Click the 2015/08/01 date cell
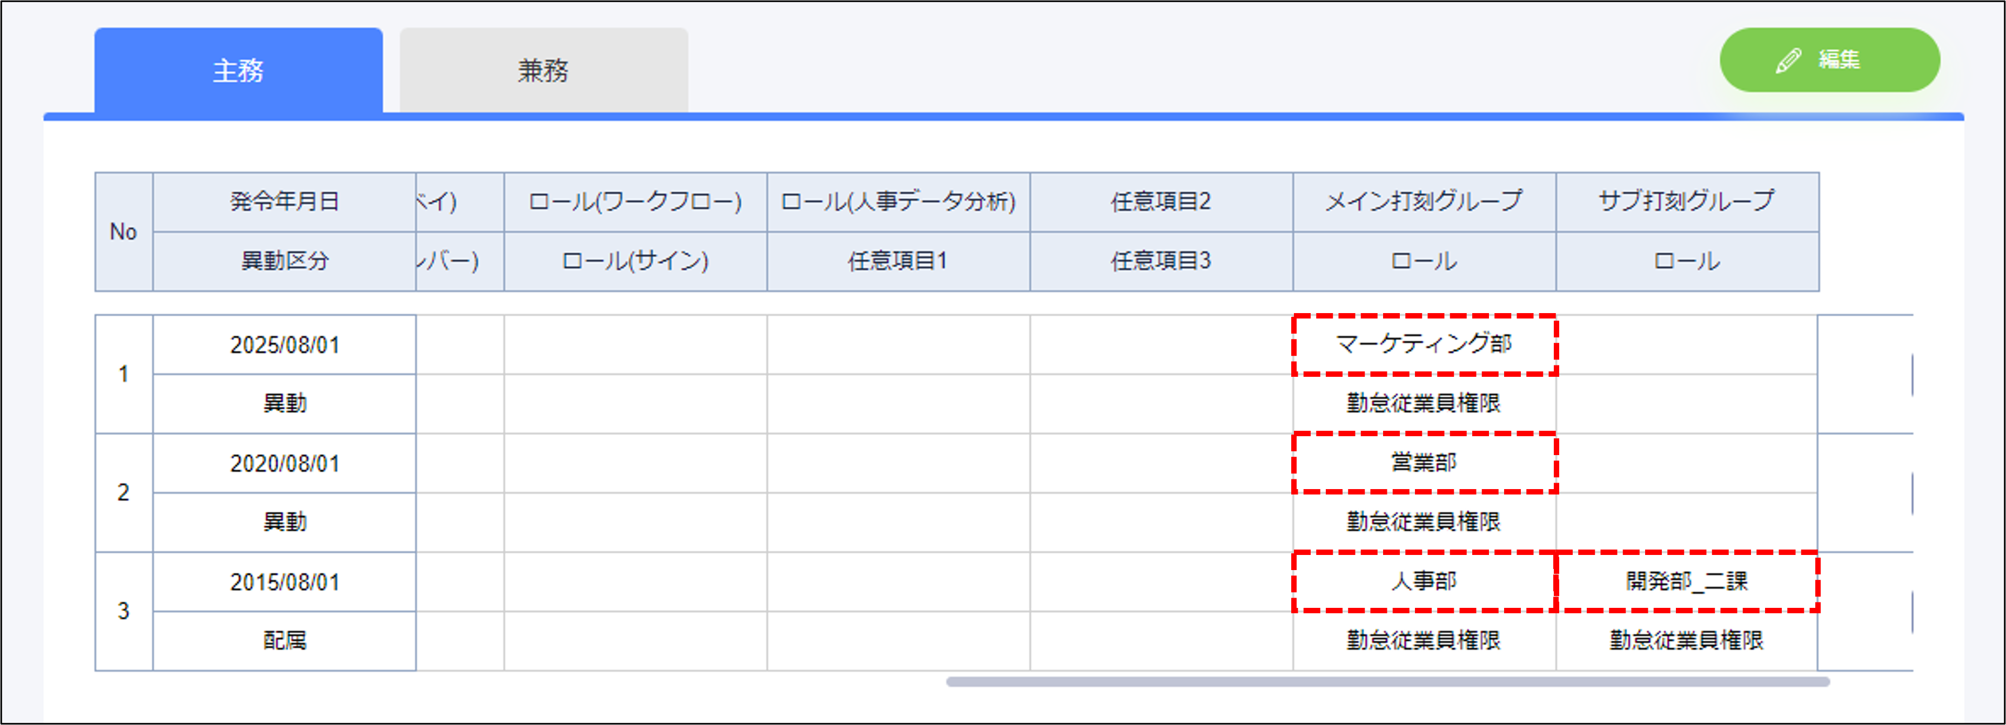This screenshot has width=2006, height=725. pyautogui.click(x=284, y=582)
